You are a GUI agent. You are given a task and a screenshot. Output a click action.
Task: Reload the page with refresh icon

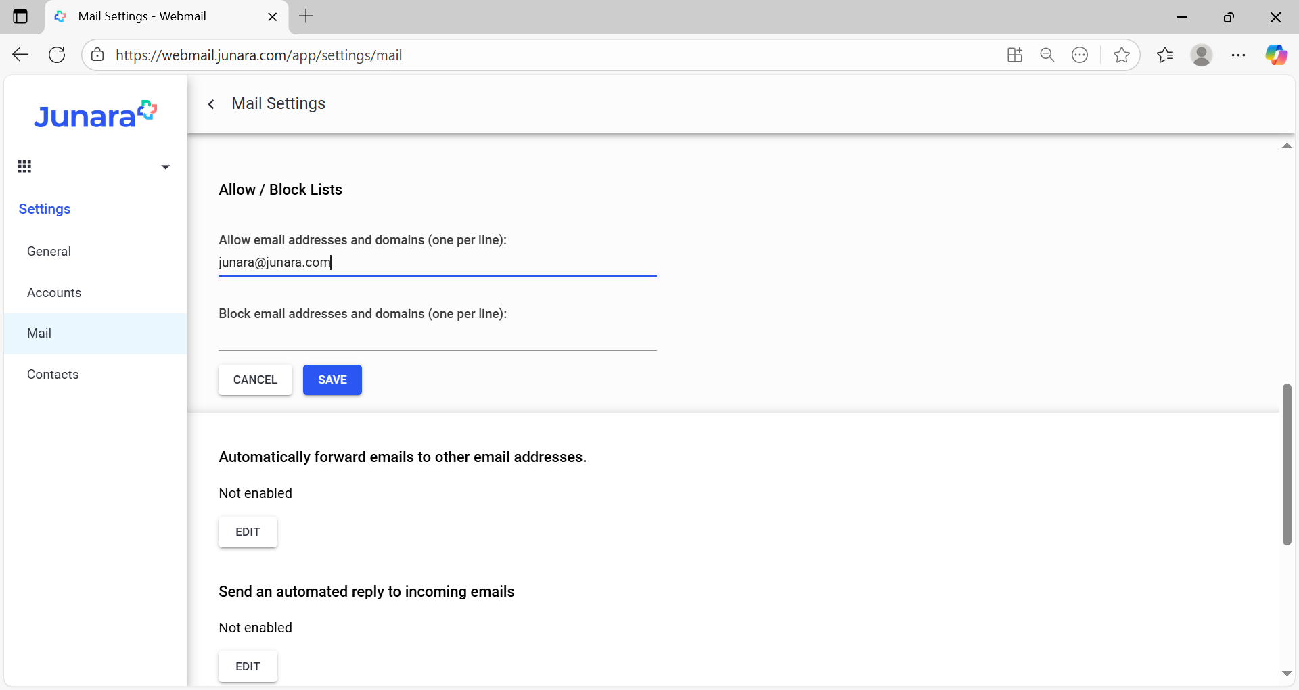pos(58,55)
